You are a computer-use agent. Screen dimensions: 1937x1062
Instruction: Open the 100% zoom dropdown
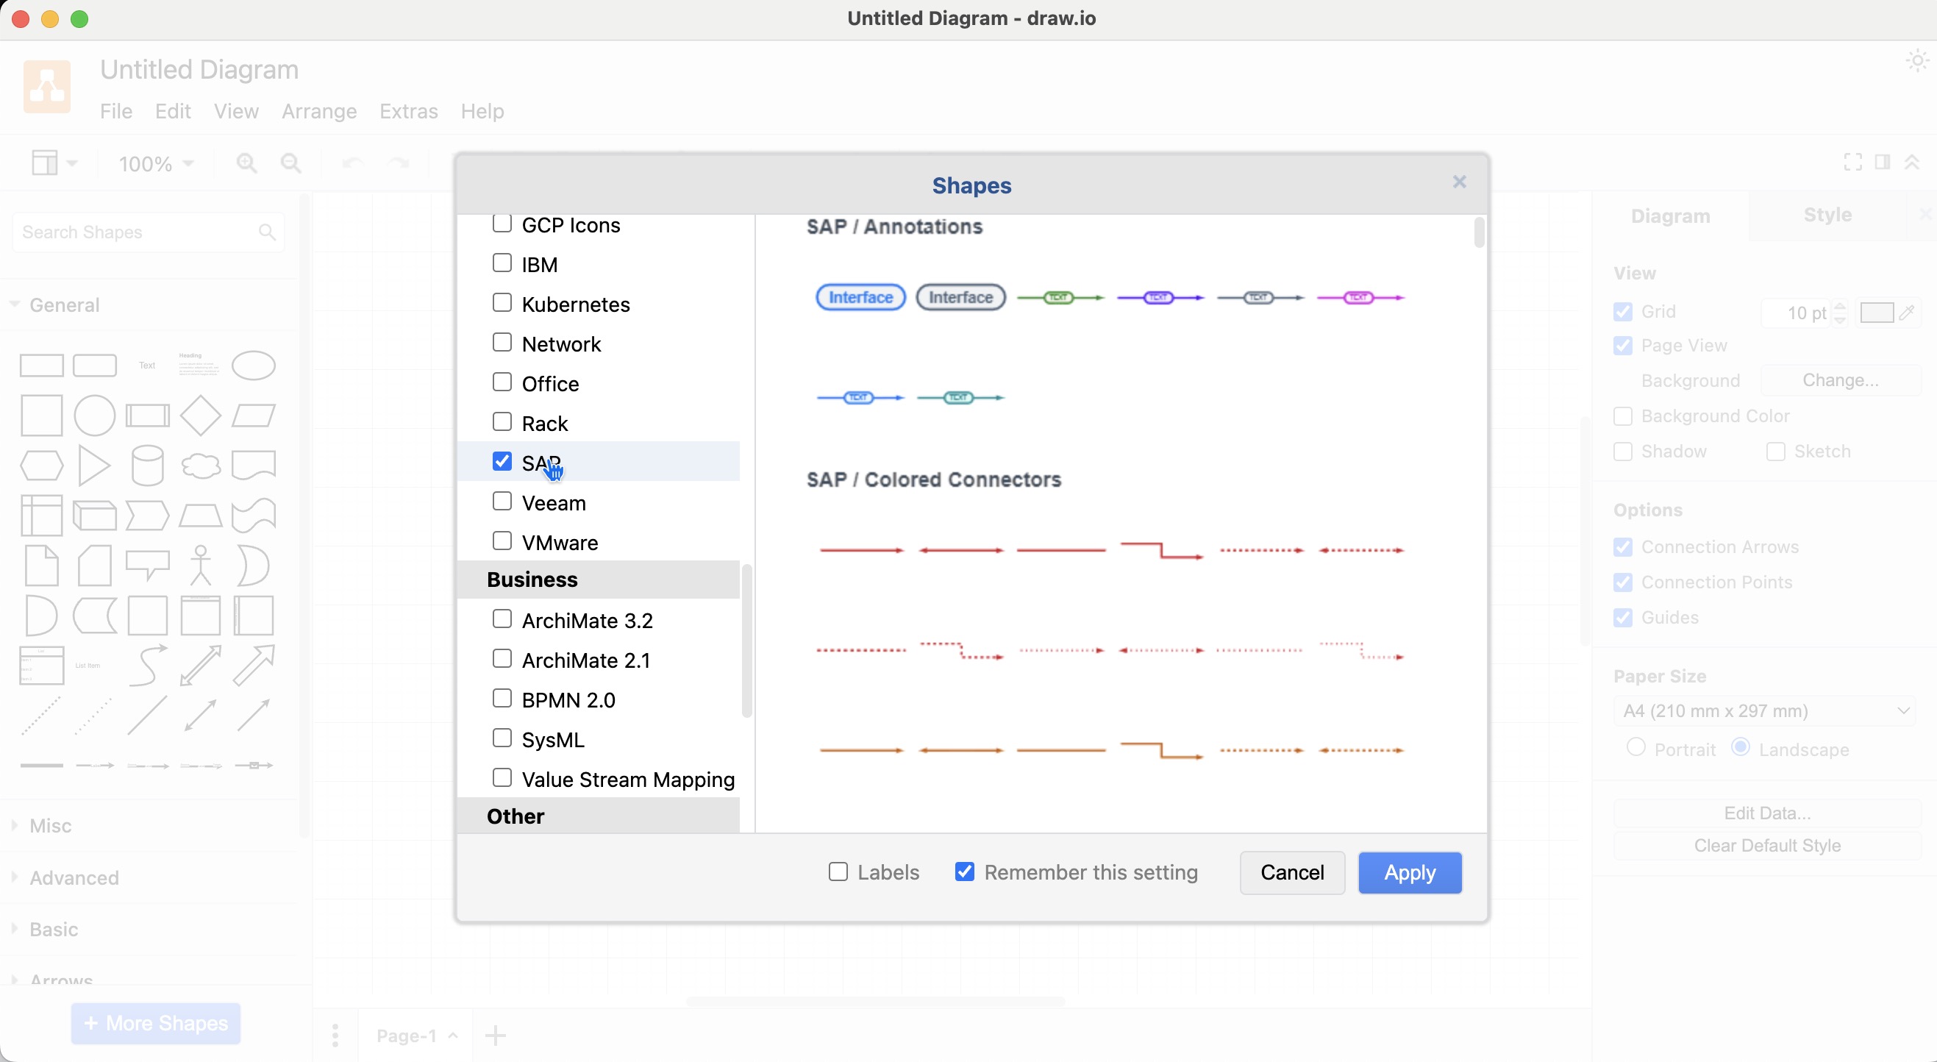157,163
